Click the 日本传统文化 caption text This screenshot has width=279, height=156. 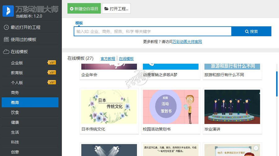coord(93,129)
